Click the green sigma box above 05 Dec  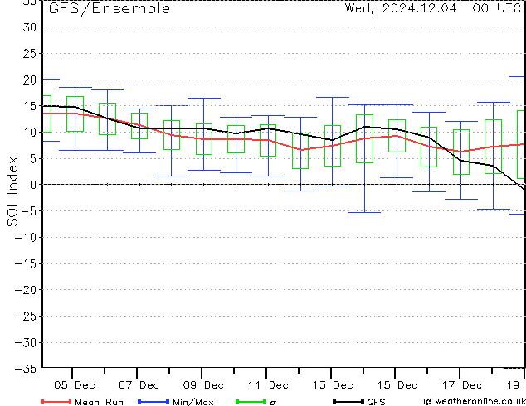[75, 114]
